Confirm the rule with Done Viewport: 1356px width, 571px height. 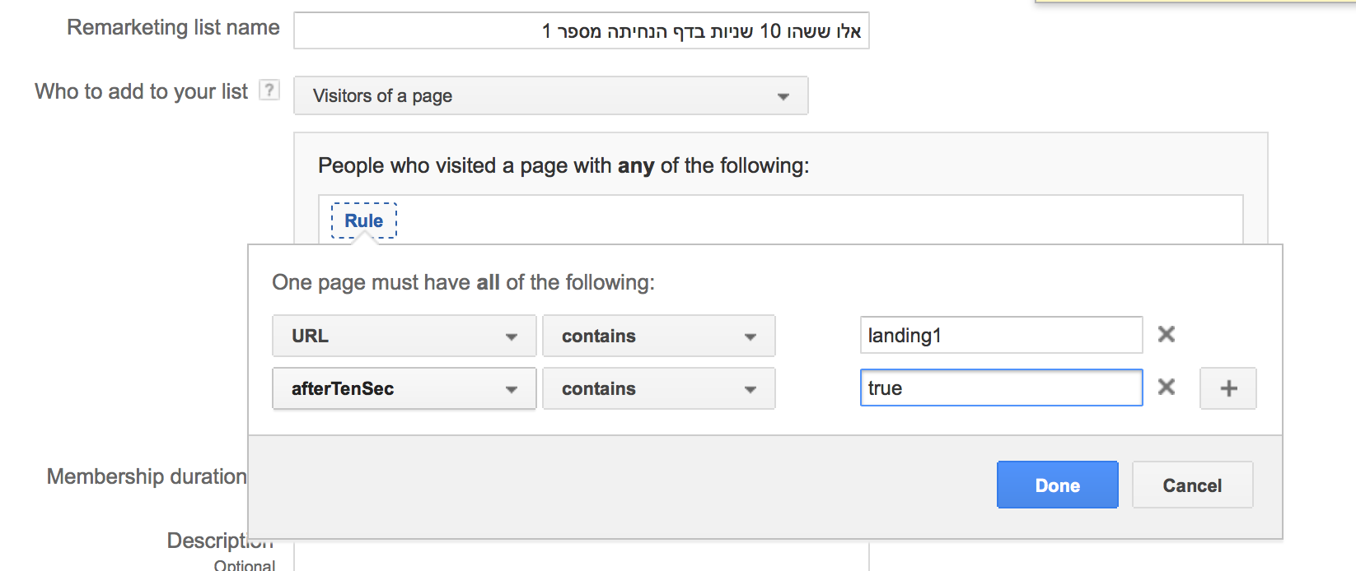click(x=1058, y=485)
